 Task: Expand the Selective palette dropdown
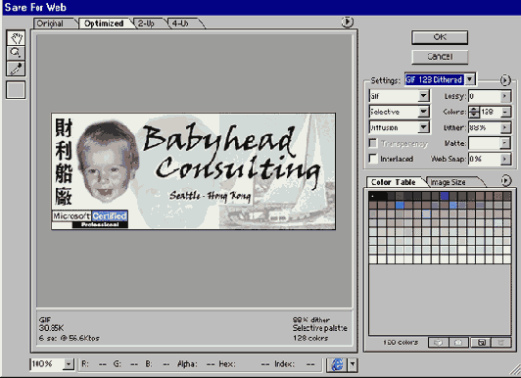coord(399,112)
